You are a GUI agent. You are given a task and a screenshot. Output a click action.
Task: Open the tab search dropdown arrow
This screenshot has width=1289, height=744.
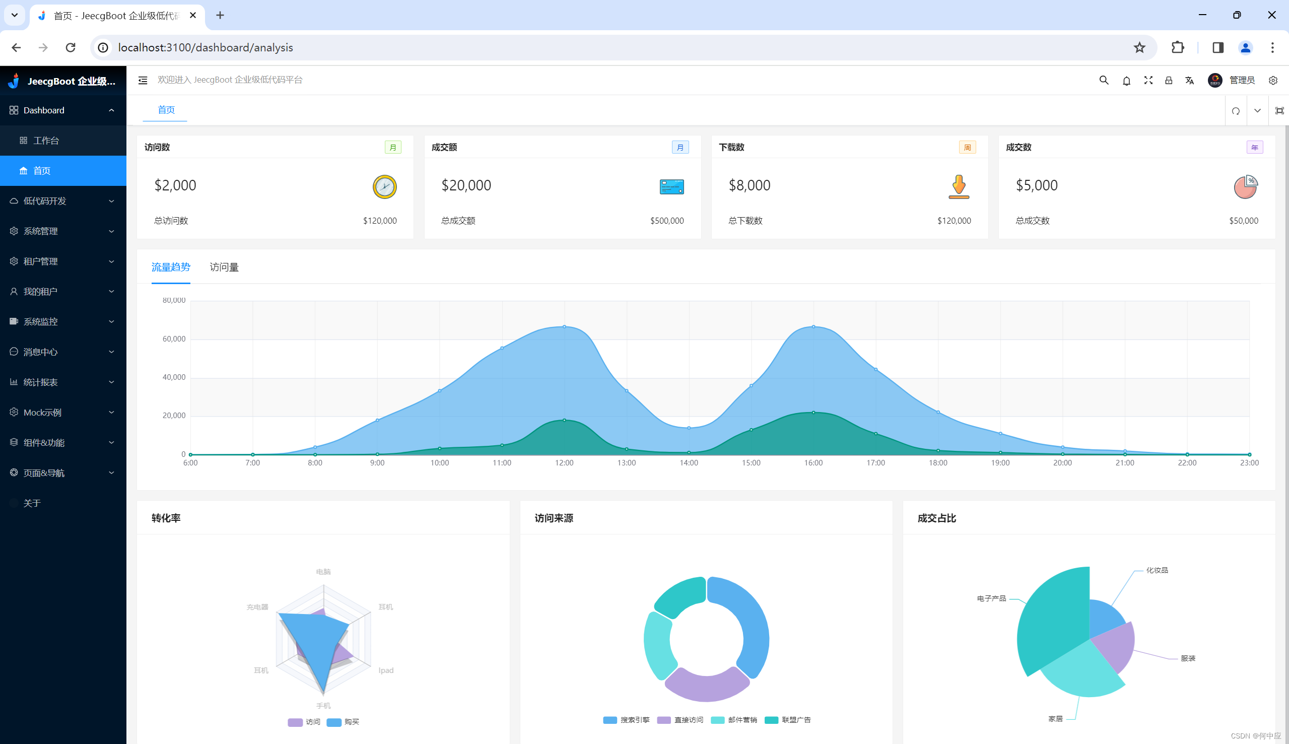(14, 15)
